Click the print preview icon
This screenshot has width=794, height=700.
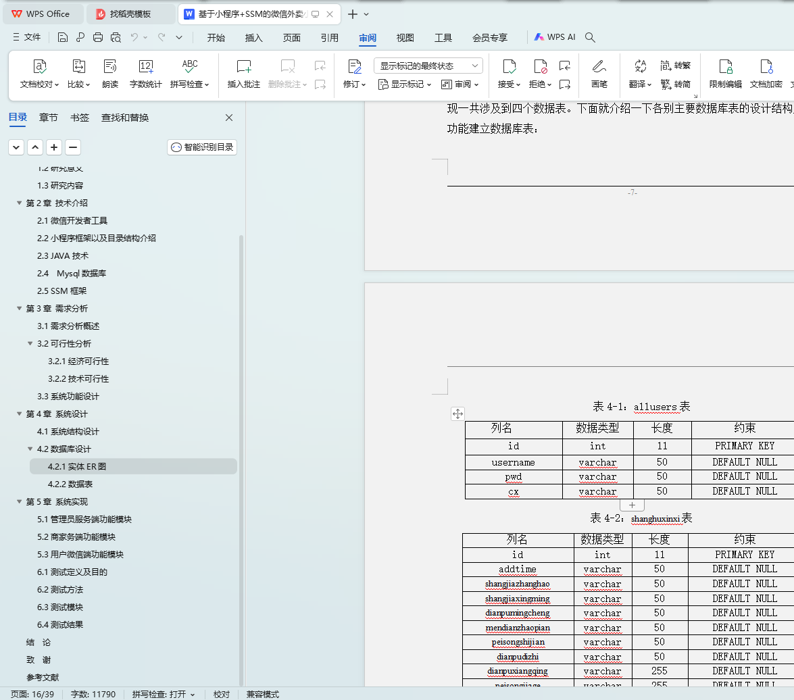(x=116, y=37)
